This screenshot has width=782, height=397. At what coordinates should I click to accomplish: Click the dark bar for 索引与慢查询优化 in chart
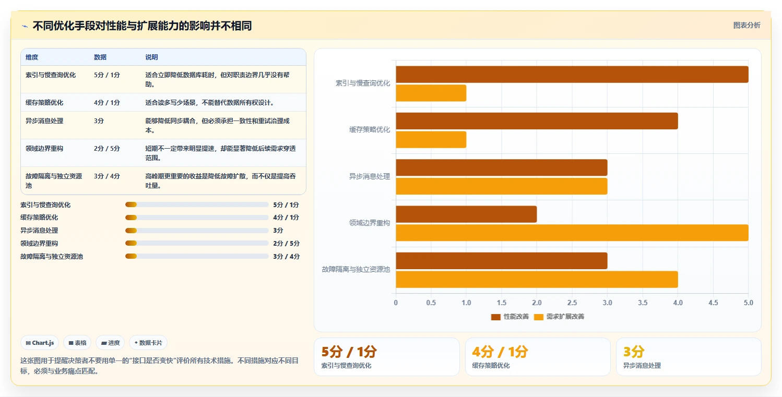[572, 74]
